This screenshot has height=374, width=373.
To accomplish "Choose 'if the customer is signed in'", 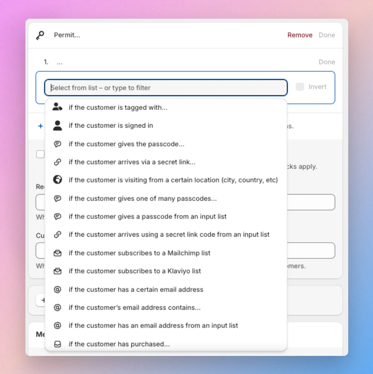I will point(166,125).
